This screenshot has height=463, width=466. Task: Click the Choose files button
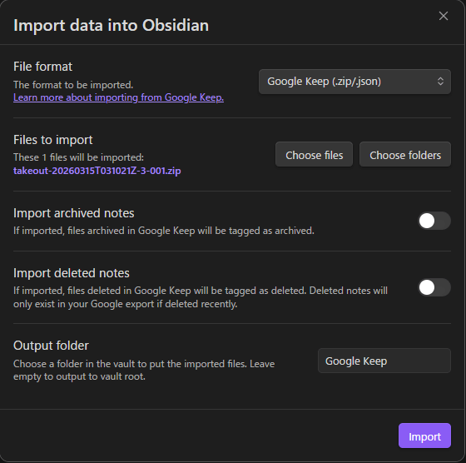(x=314, y=155)
